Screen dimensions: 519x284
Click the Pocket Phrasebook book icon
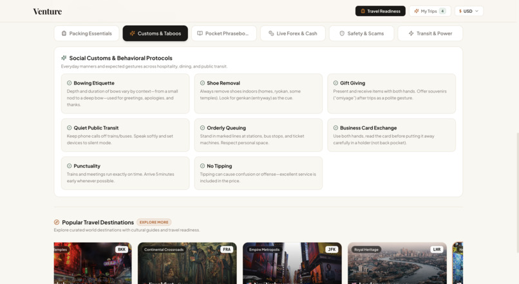(200, 33)
